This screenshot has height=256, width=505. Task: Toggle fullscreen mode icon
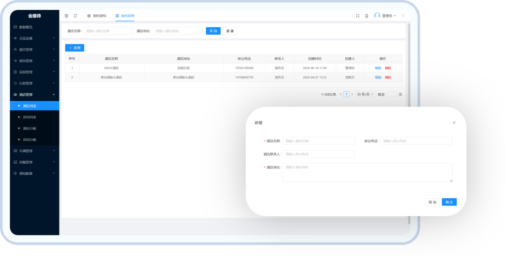[x=358, y=16]
